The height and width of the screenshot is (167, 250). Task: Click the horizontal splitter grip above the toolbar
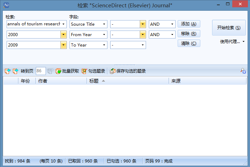tap(125, 65)
